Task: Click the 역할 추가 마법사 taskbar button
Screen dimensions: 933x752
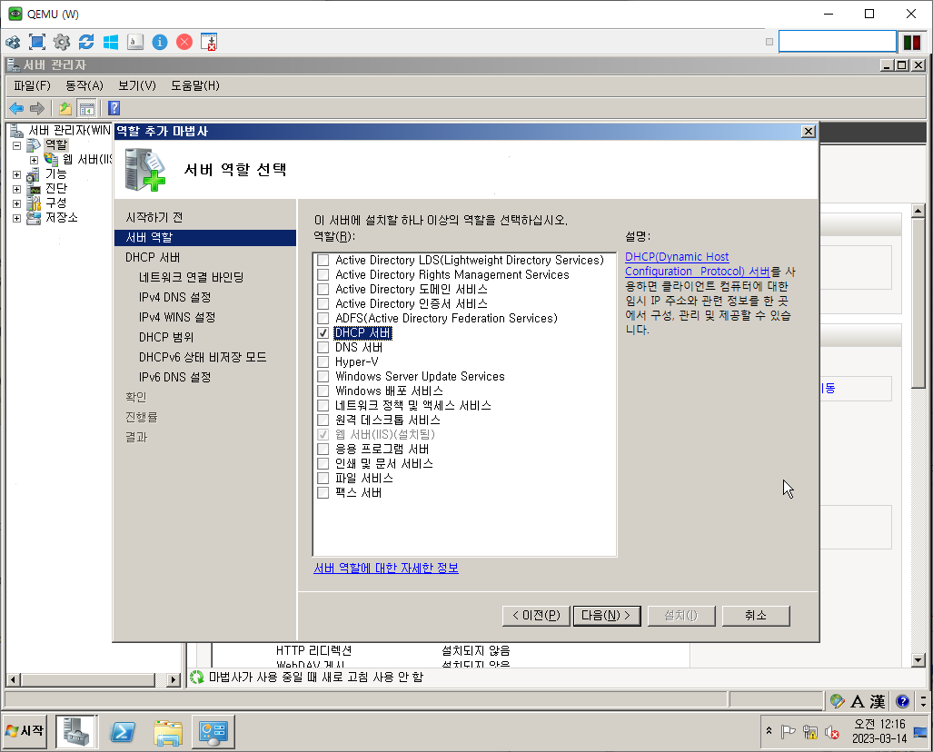Action: coord(213,732)
